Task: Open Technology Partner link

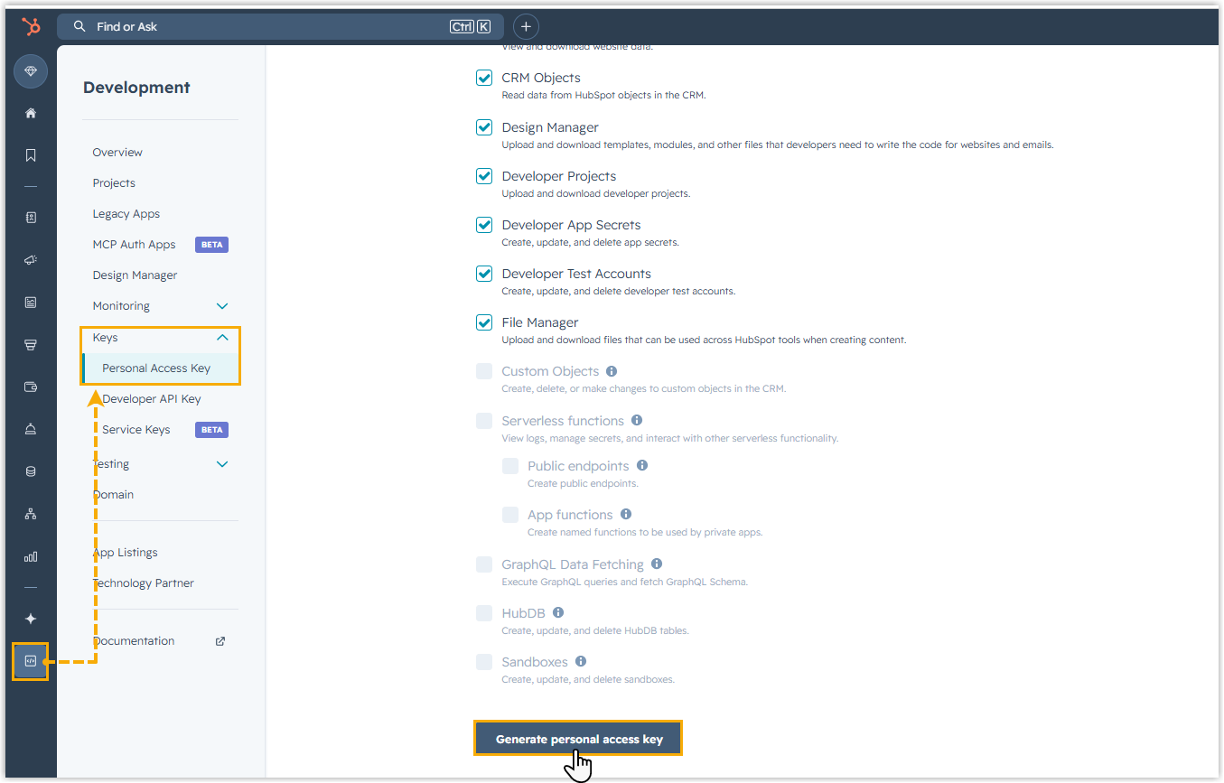Action: click(x=143, y=583)
